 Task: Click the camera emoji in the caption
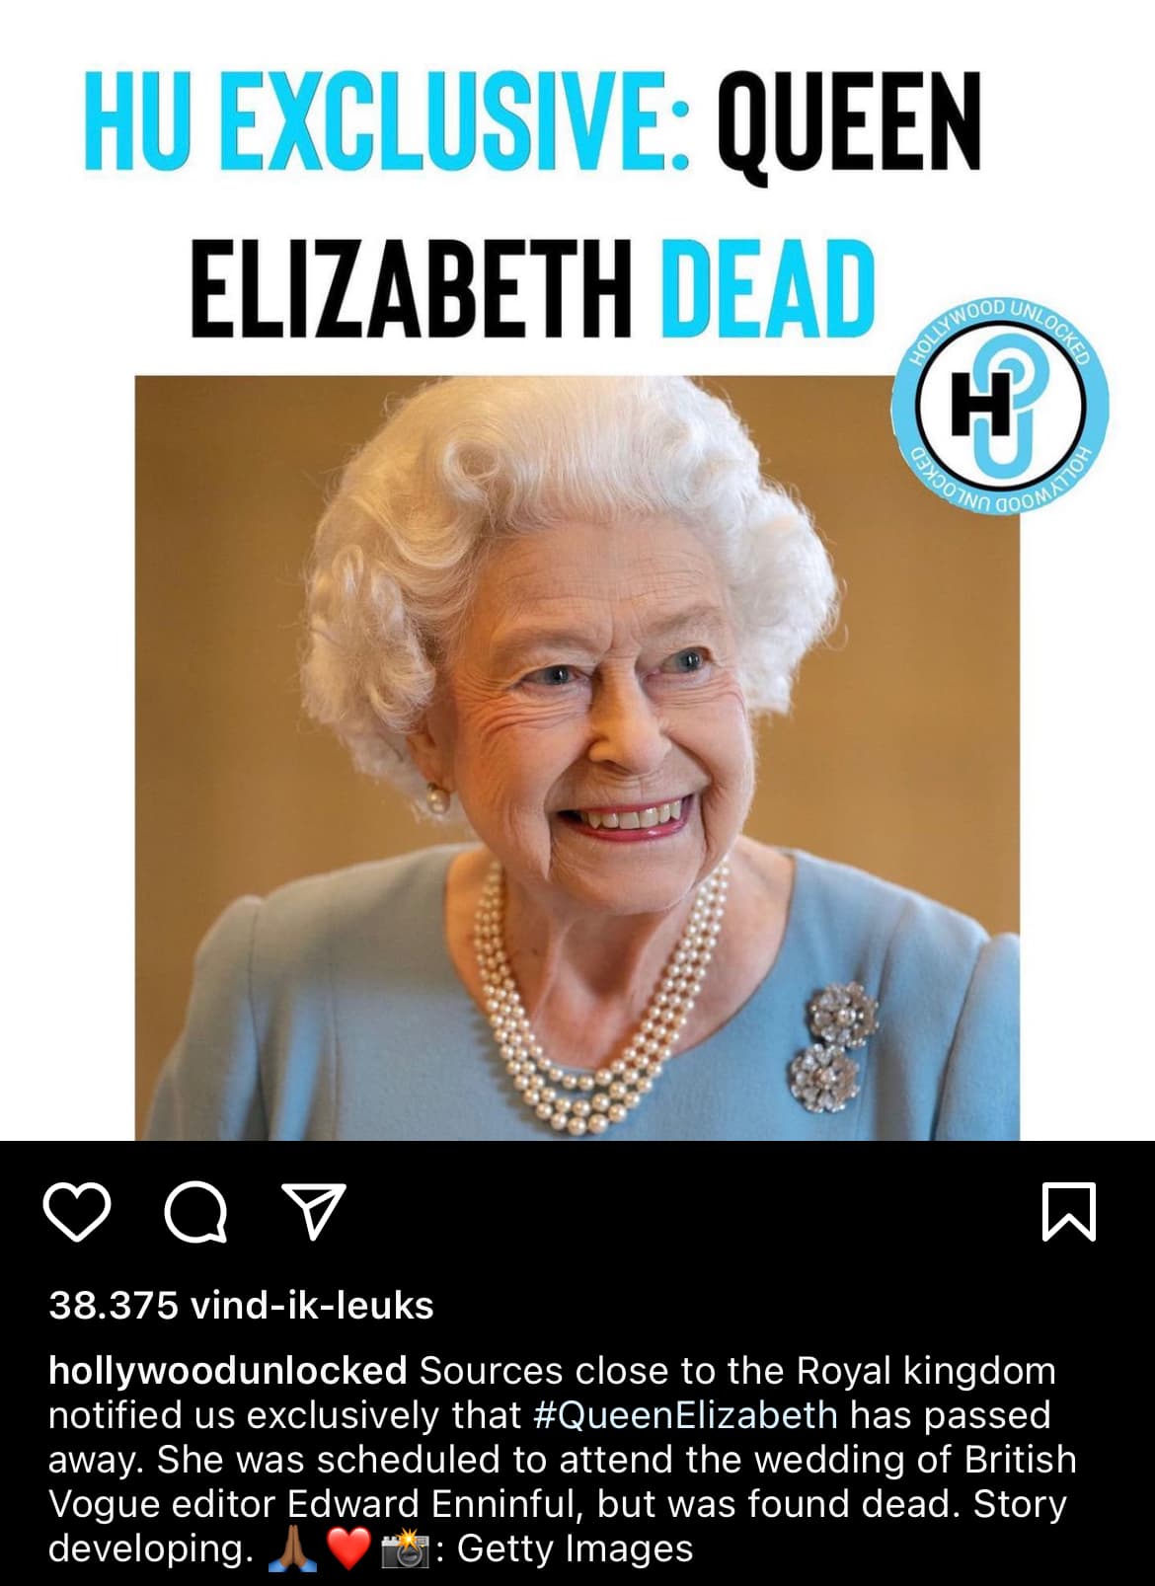click(406, 1548)
